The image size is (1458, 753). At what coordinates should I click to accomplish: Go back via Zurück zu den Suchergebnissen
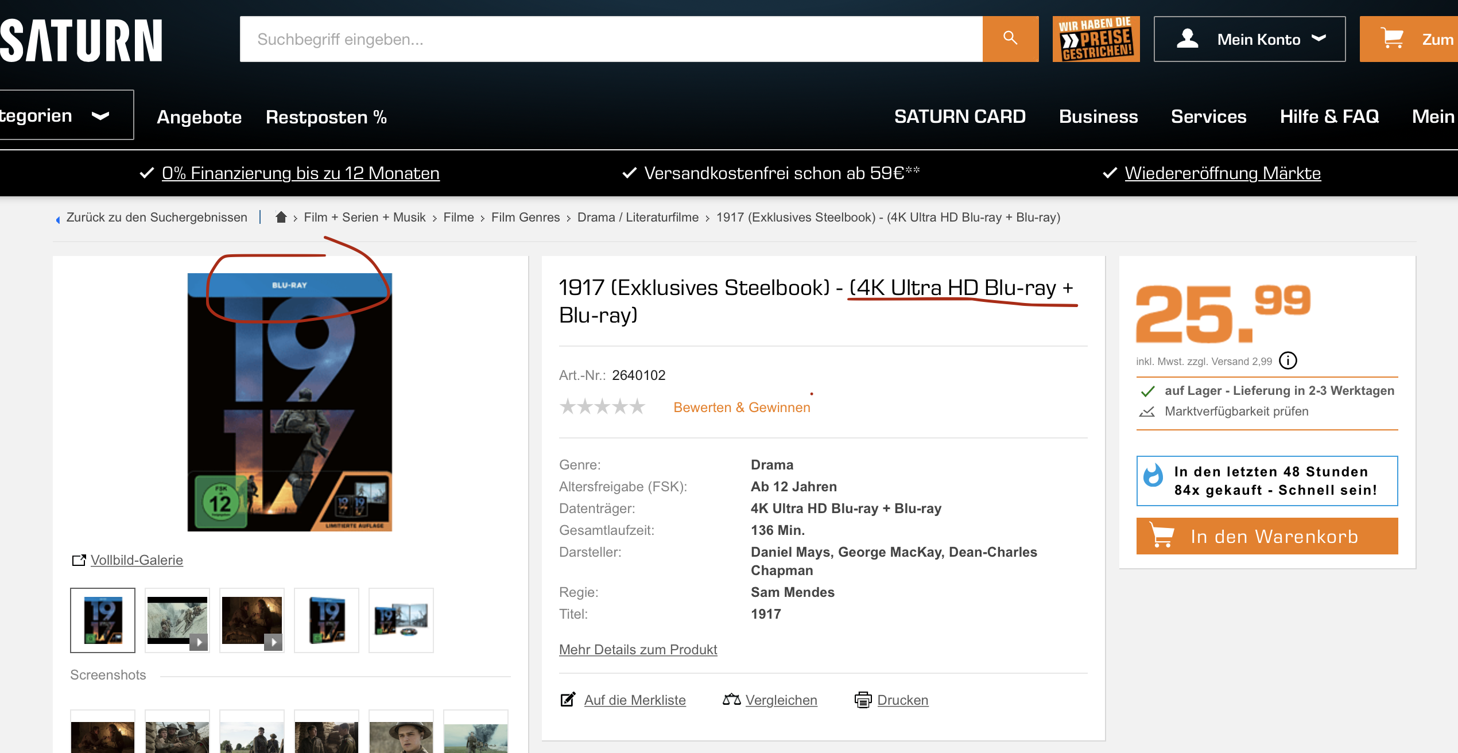(157, 217)
